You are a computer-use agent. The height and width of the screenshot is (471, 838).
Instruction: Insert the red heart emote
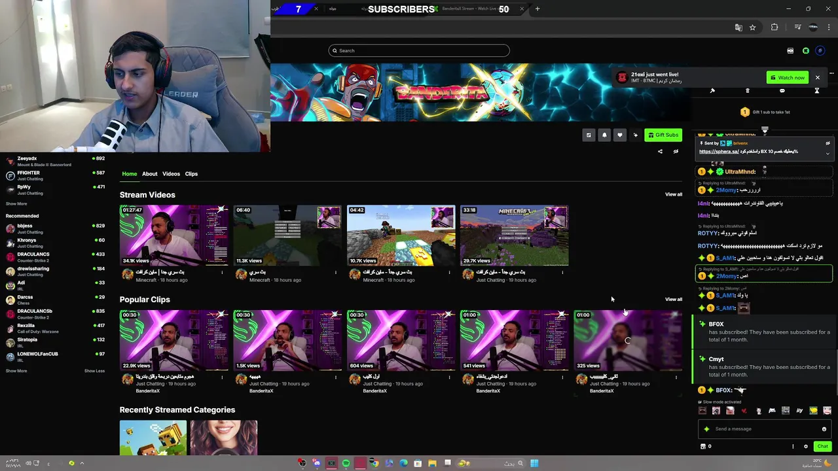pyautogui.click(x=744, y=411)
